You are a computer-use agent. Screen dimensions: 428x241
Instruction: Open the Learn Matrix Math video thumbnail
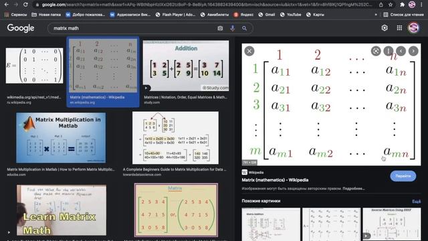[x=62, y=210]
